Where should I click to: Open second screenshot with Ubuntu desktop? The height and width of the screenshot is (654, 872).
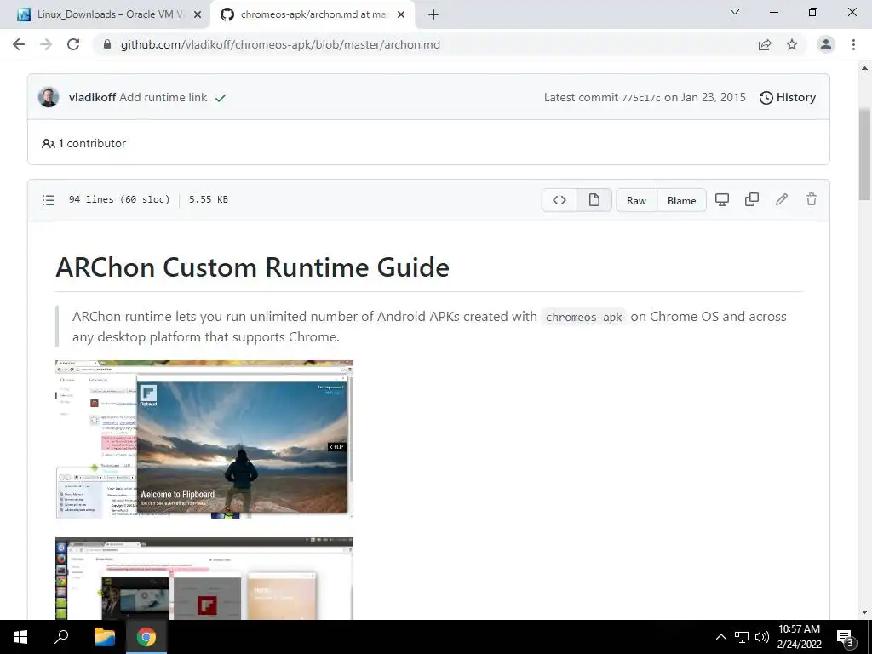(x=204, y=578)
